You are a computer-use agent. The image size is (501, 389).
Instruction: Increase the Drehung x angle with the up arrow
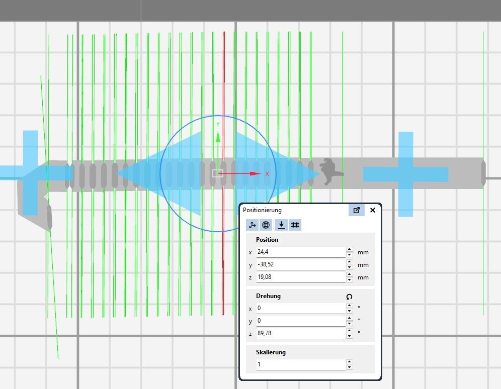tap(350, 306)
